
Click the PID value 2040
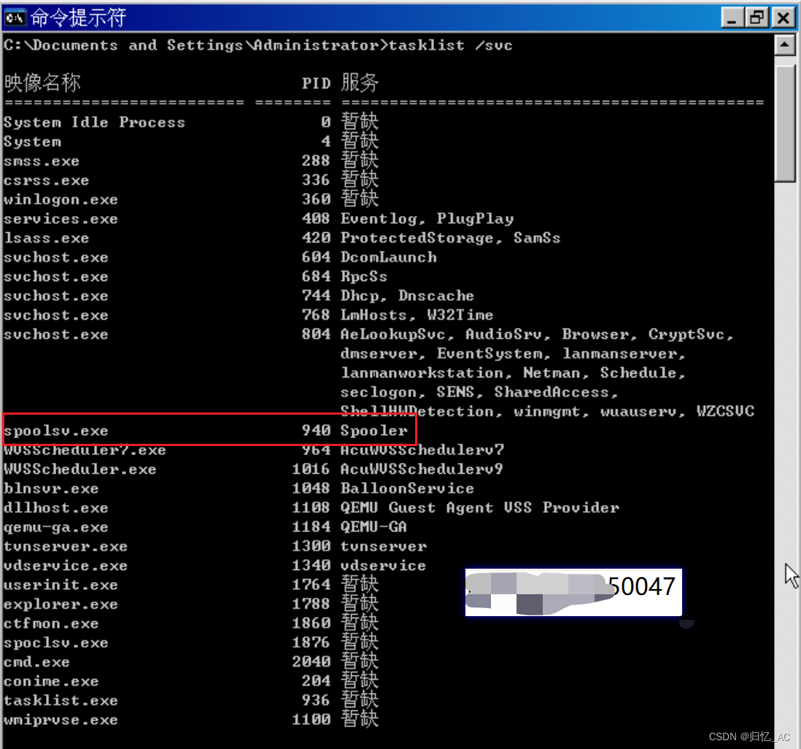tap(311, 662)
